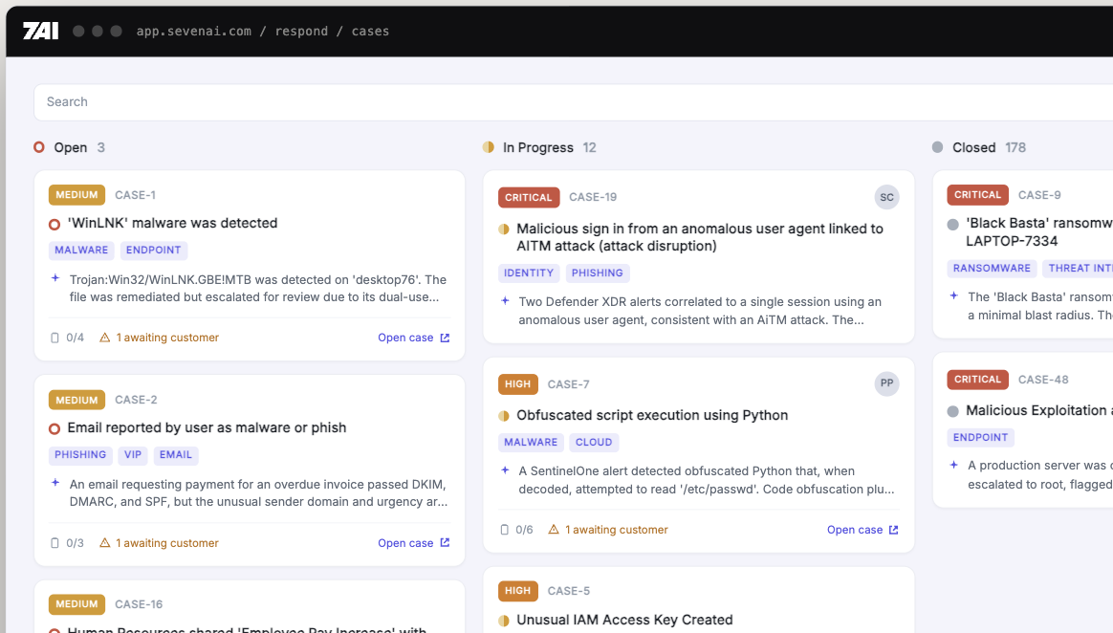Image resolution: width=1113 pixels, height=633 pixels.
Task: Click the AI sparkle icon on CASE-7 summary
Action: (x=505, y=469)
